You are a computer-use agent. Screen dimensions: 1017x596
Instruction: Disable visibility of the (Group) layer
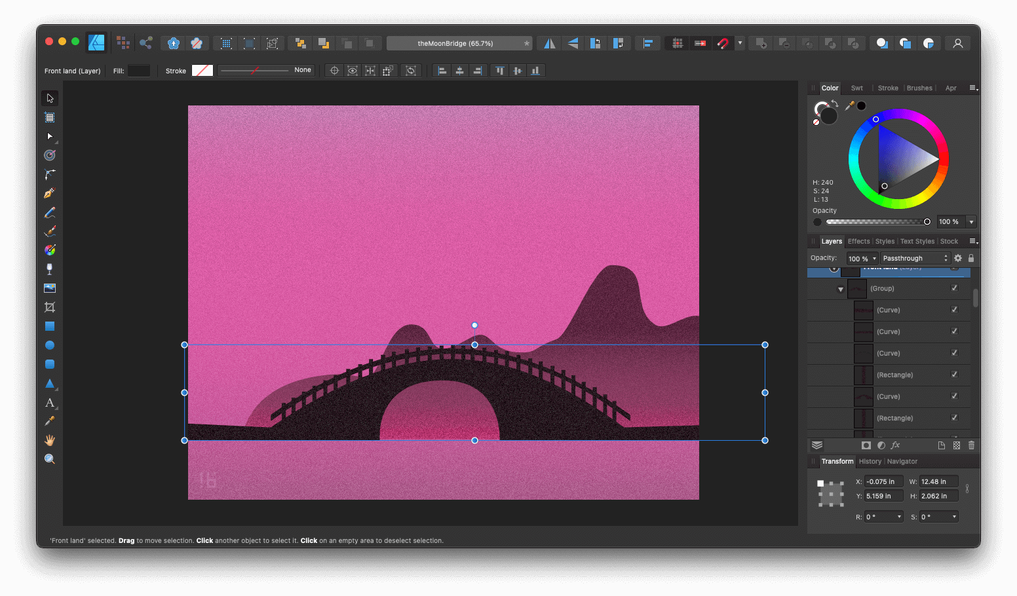tap(955, 288)
